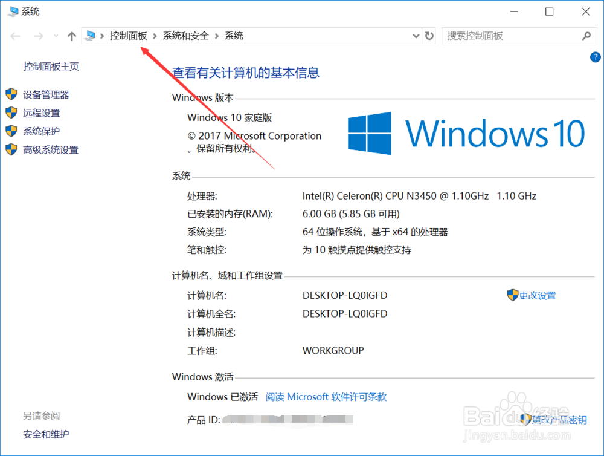This screenshot has height=456, width=604.
Task: Click 更改设置 link for computer name
Action: tap(538, 296)
